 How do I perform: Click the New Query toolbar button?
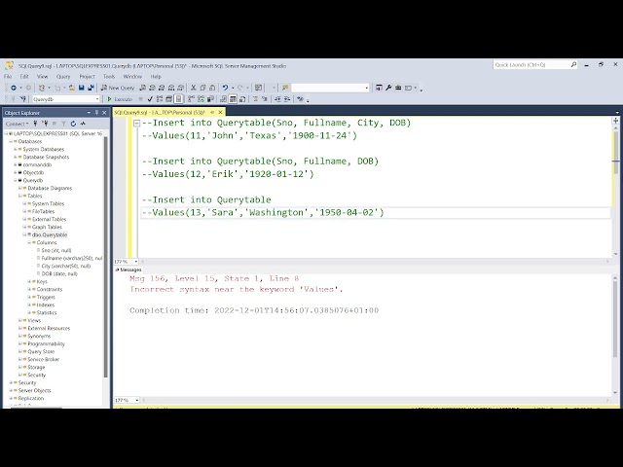tap(118, 88)
